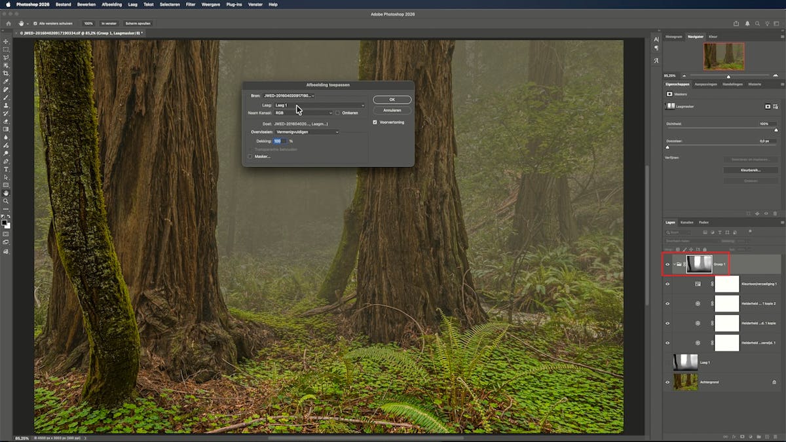Toggle Alle vensters schuiven checkbox

pyautogui.click(x=35, y=24)
